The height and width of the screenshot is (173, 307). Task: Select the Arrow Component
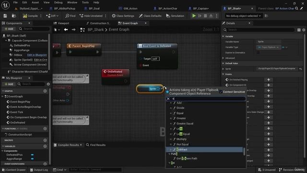30,64
